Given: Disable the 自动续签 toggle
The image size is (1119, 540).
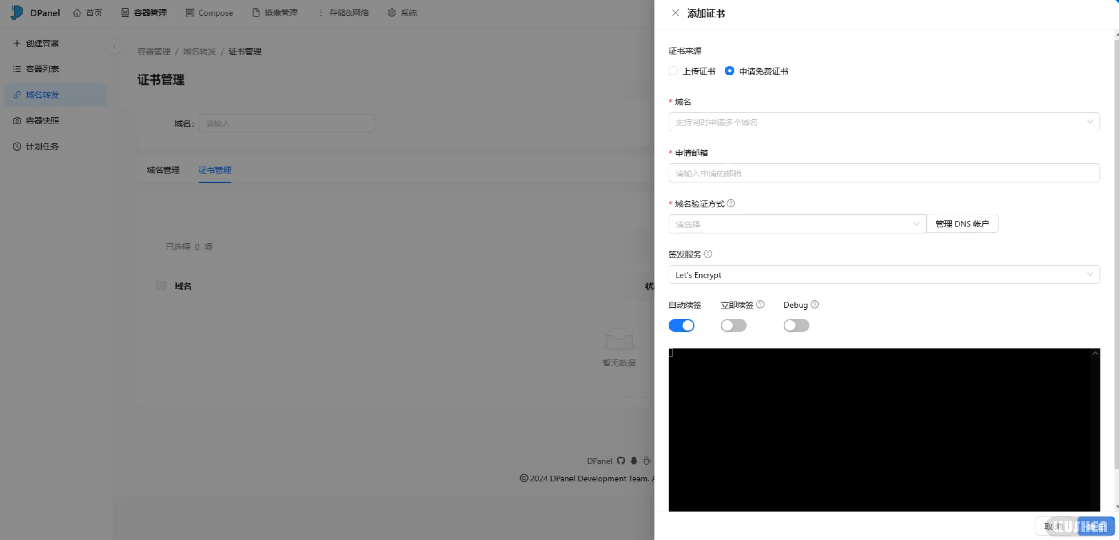Looking at the screenshot, I should pos(681,325).
